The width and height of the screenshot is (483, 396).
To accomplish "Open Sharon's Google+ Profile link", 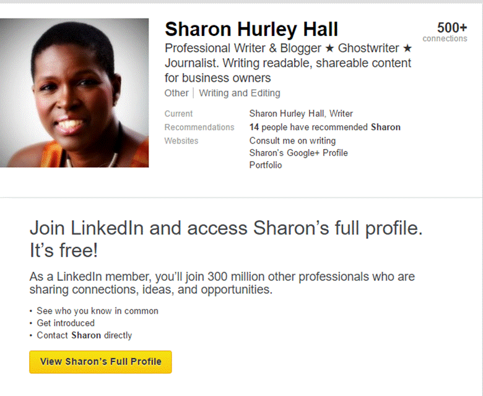I will click(x=298, y=153).
